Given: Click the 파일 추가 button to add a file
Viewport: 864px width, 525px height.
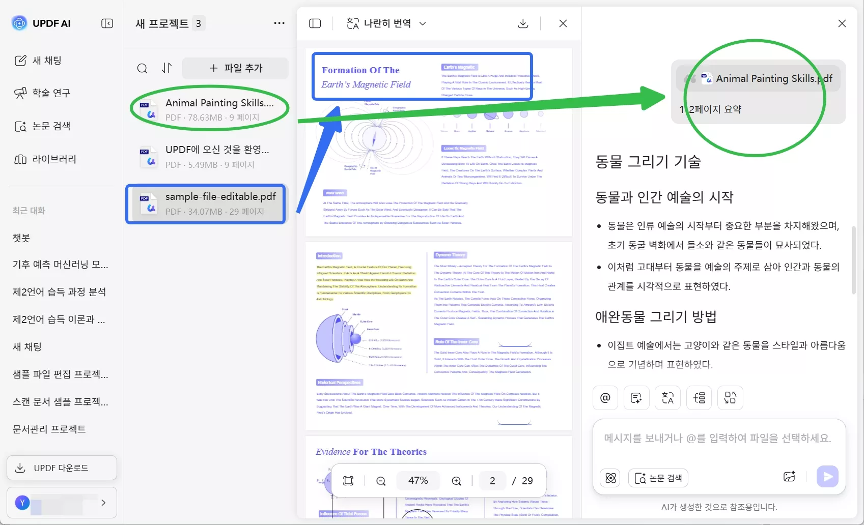Looking at the screenshot, I should [x=235, y=68].
